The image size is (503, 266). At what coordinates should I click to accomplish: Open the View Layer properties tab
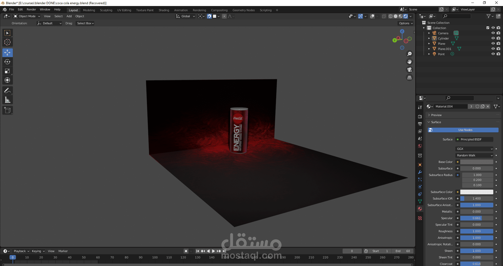(420, 131)
